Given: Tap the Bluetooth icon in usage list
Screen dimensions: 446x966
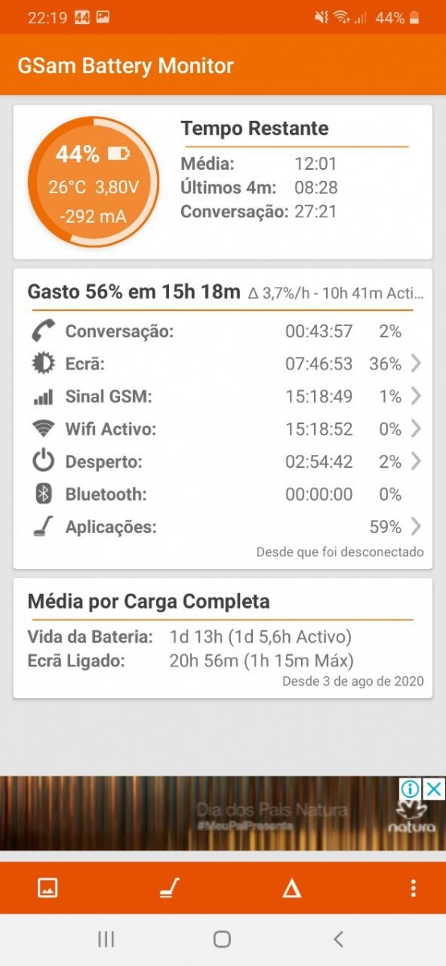Looking at the screenshot, I should [x=43, y=494].
